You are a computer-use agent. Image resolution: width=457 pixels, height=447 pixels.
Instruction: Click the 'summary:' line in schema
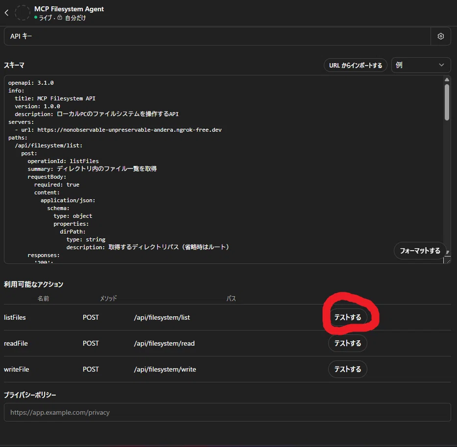tap(92, 169)
